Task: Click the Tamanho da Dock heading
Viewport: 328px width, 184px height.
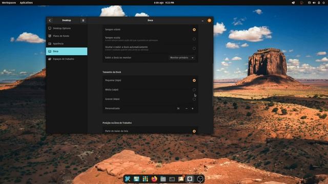Action: click(112, 72)
